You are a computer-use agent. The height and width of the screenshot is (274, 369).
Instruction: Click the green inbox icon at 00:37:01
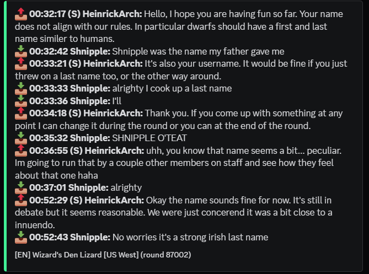click(x=21, y=187)
